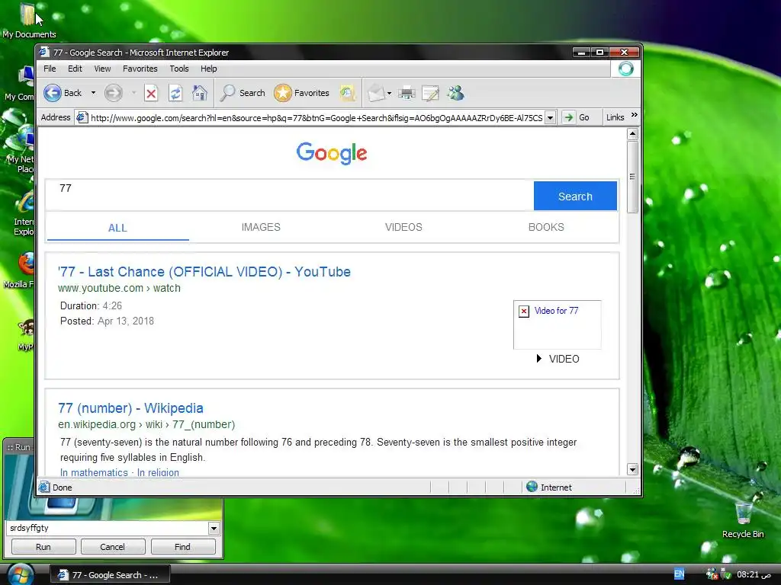The height and width of the screenshot is (585, 781).
Task: Switch to the BOOKS tab
Action: [546, 227]
